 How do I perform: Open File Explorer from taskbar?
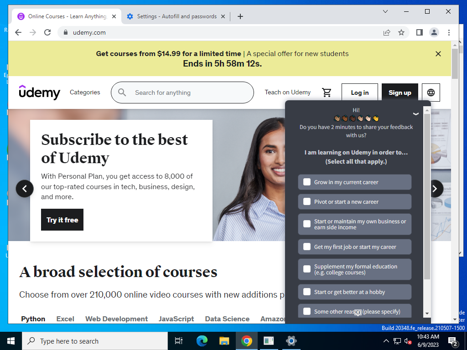224,341
